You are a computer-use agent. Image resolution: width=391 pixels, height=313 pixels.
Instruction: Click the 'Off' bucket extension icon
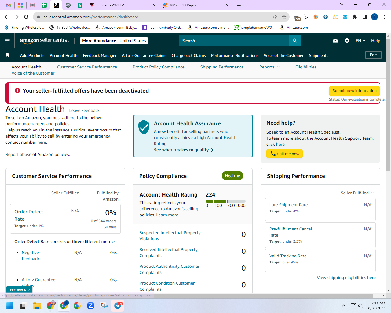(297, 17)
